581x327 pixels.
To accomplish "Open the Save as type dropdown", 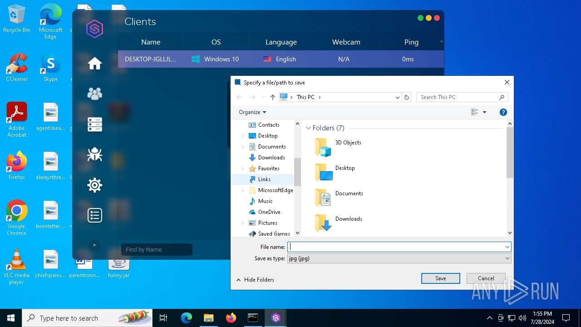I will click(399, 258).
